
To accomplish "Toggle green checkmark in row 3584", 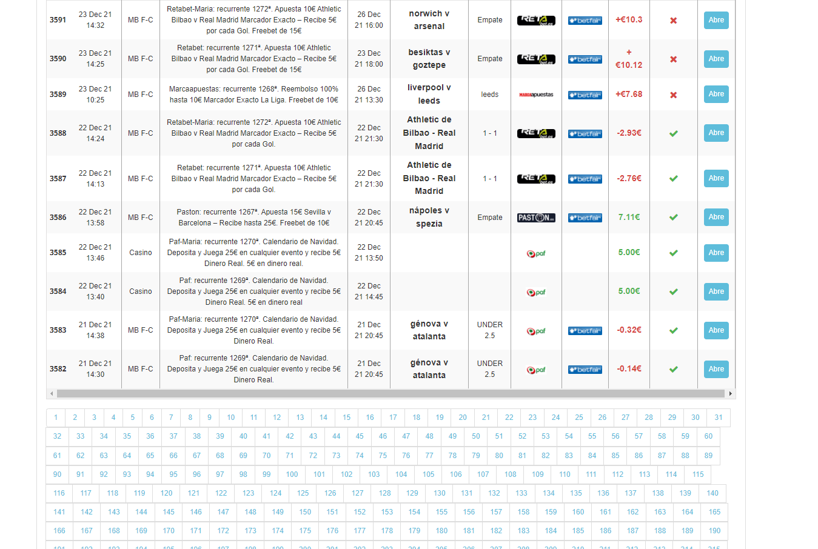I will 673,291.
